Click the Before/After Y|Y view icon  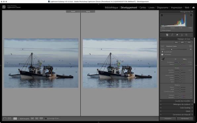click(x=15, y=119)
